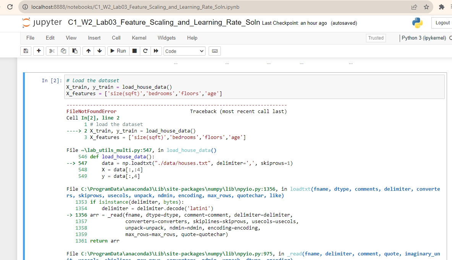The image size is (452, 260).
Task: Copy selected cells using toolbar icon
Action: (63, 51)
